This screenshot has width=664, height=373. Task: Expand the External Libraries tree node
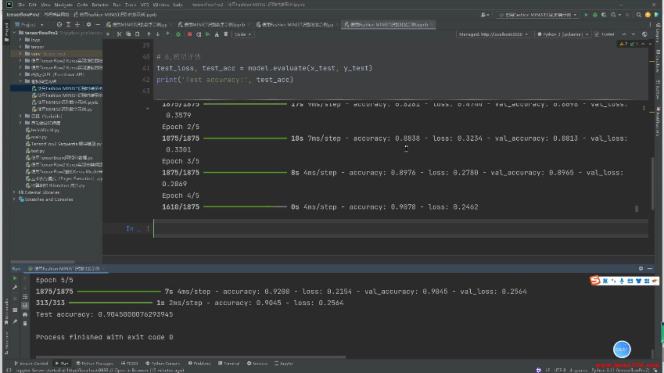point(14,192)
